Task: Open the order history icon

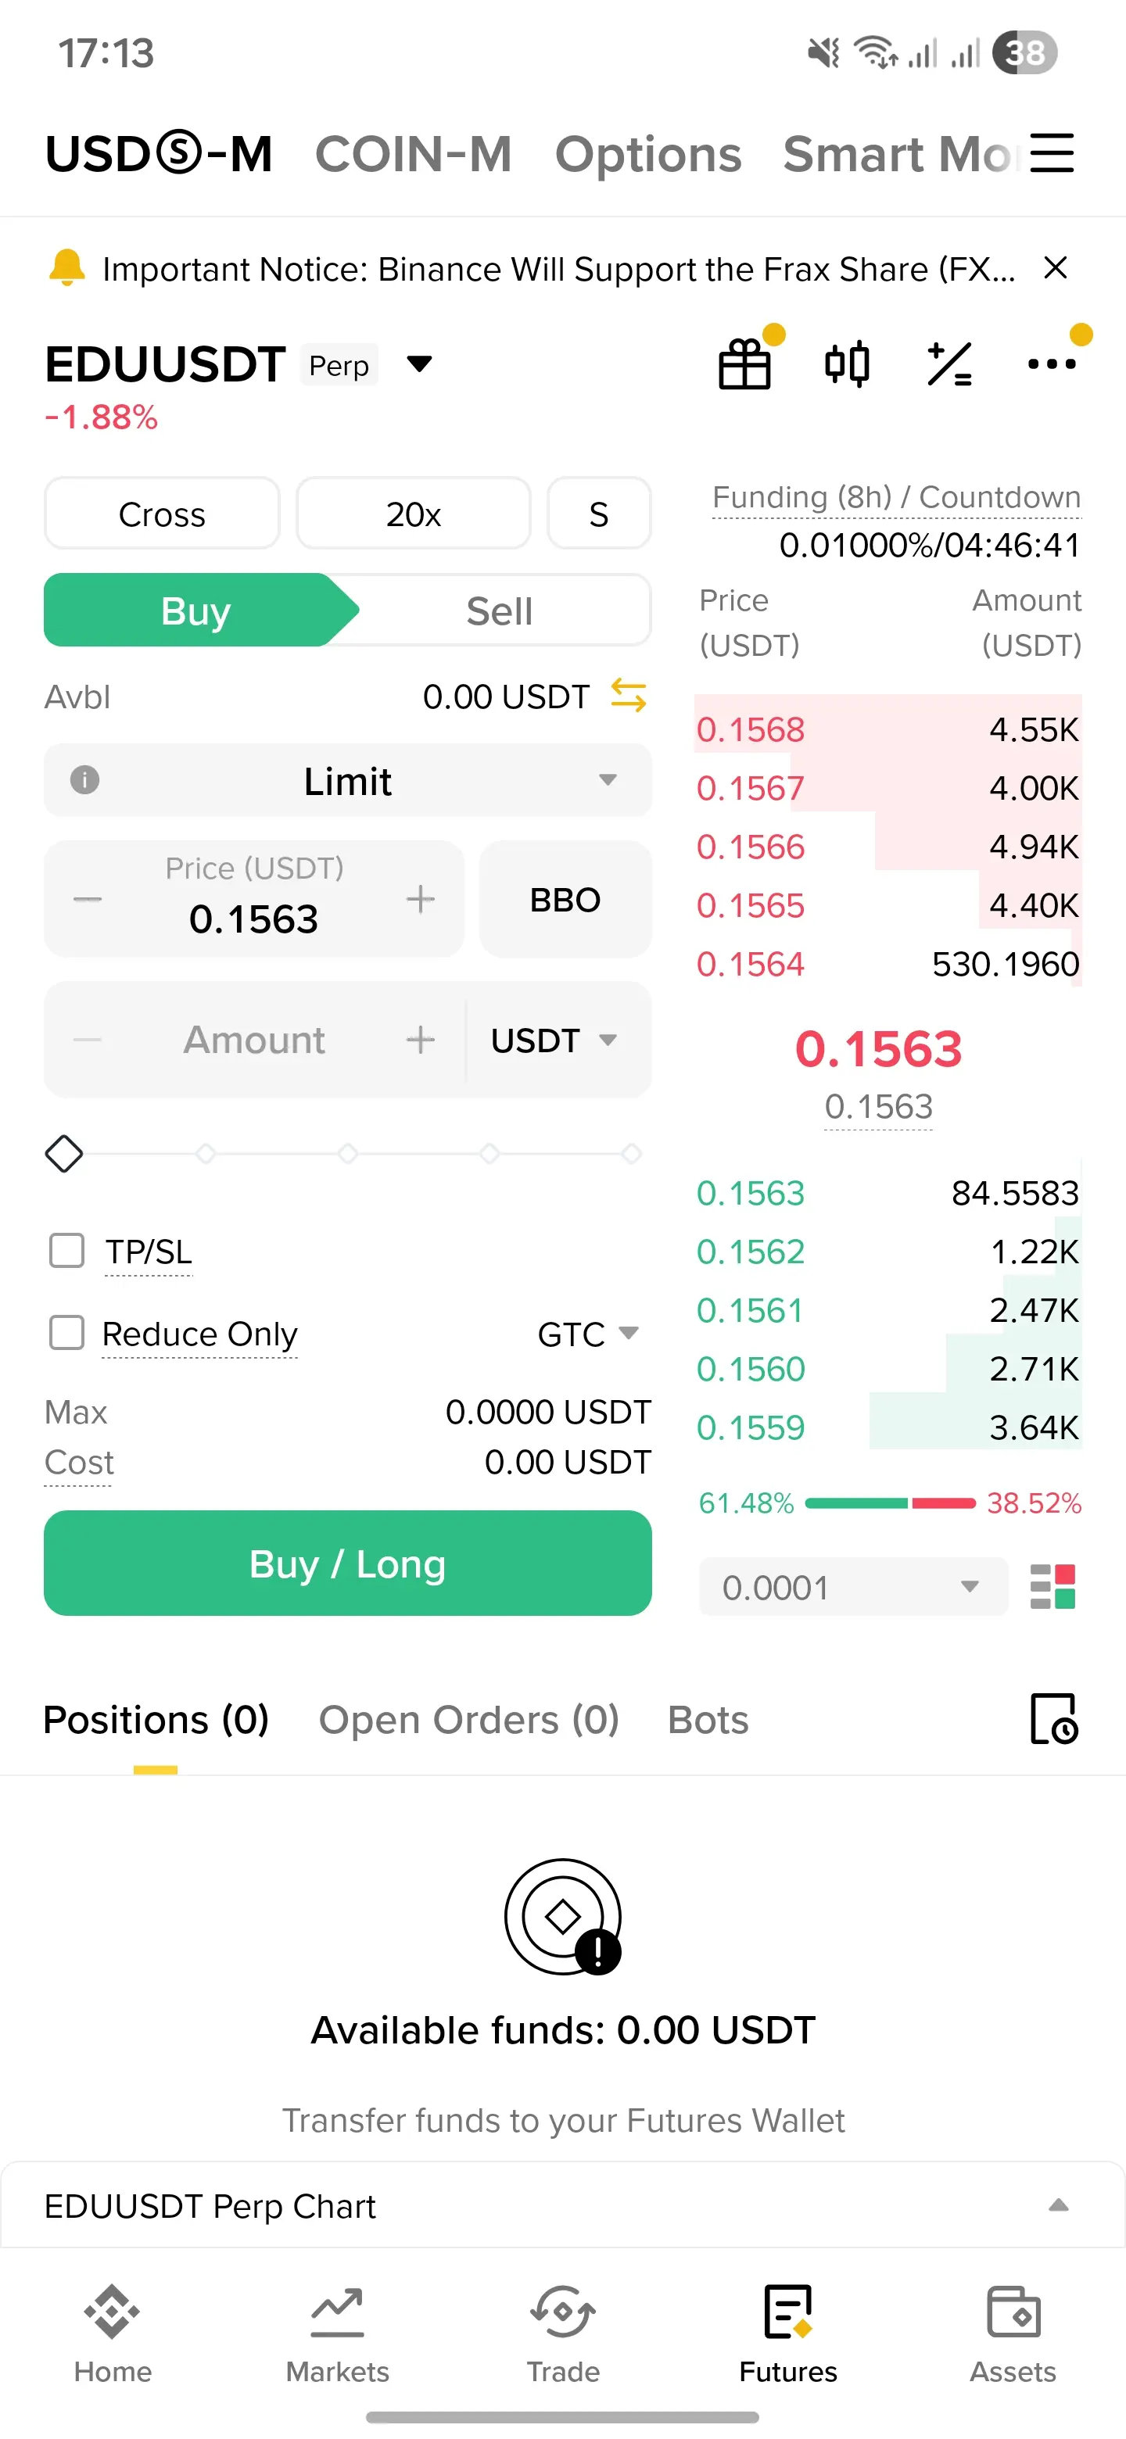Action: click(x=1053, y=1718)
